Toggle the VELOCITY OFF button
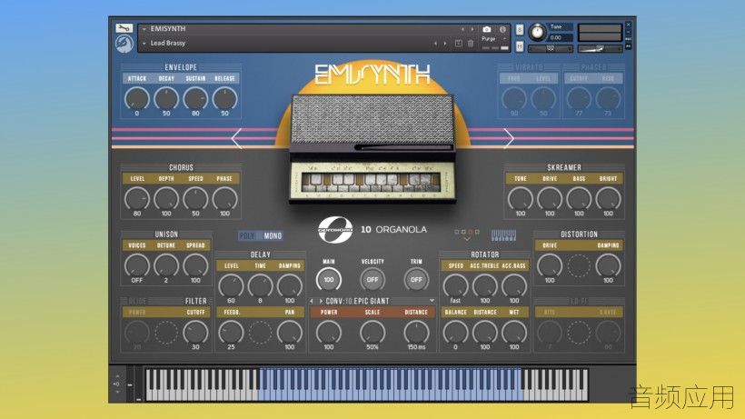745x419 pixels. (372, 280)
